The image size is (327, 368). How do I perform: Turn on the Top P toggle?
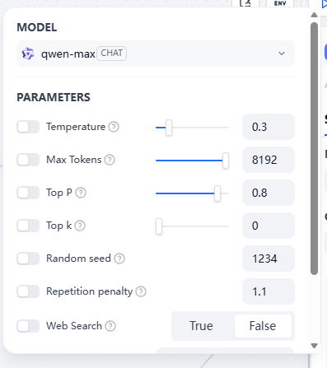coord(28,193)
